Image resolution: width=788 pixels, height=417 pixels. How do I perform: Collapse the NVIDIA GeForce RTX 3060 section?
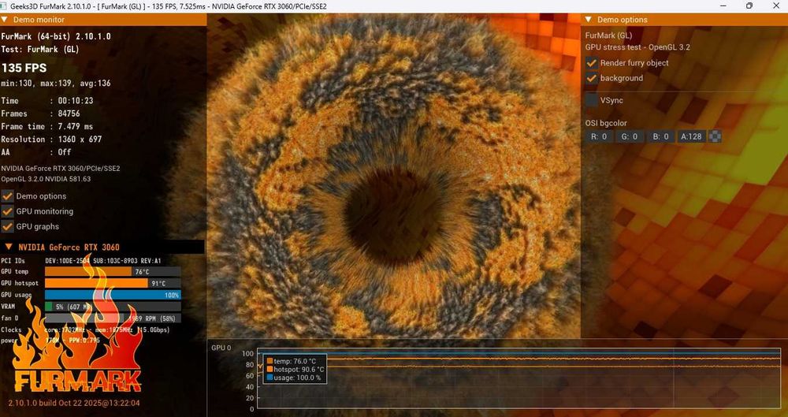click(x=9, y=247)
